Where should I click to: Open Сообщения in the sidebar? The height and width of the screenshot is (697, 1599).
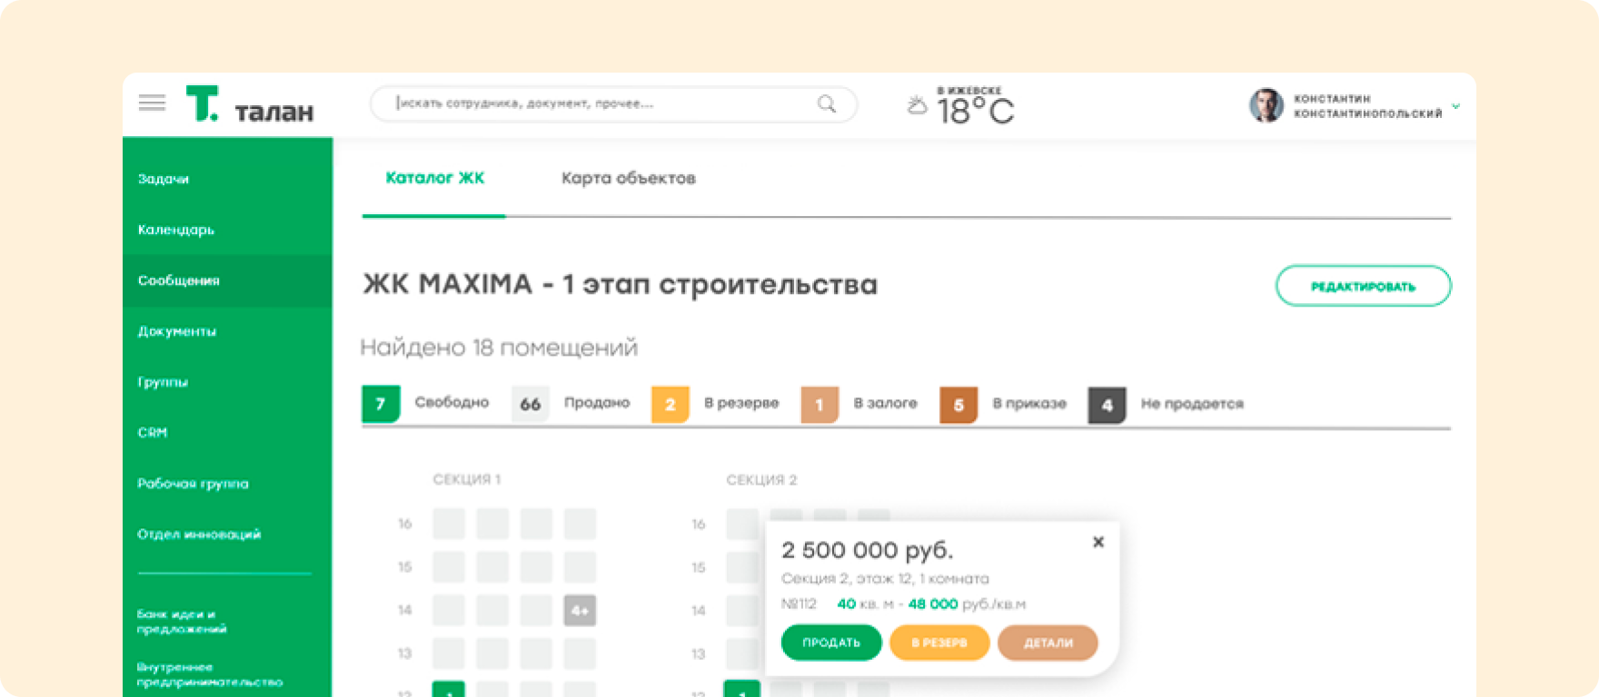[227, 280]
